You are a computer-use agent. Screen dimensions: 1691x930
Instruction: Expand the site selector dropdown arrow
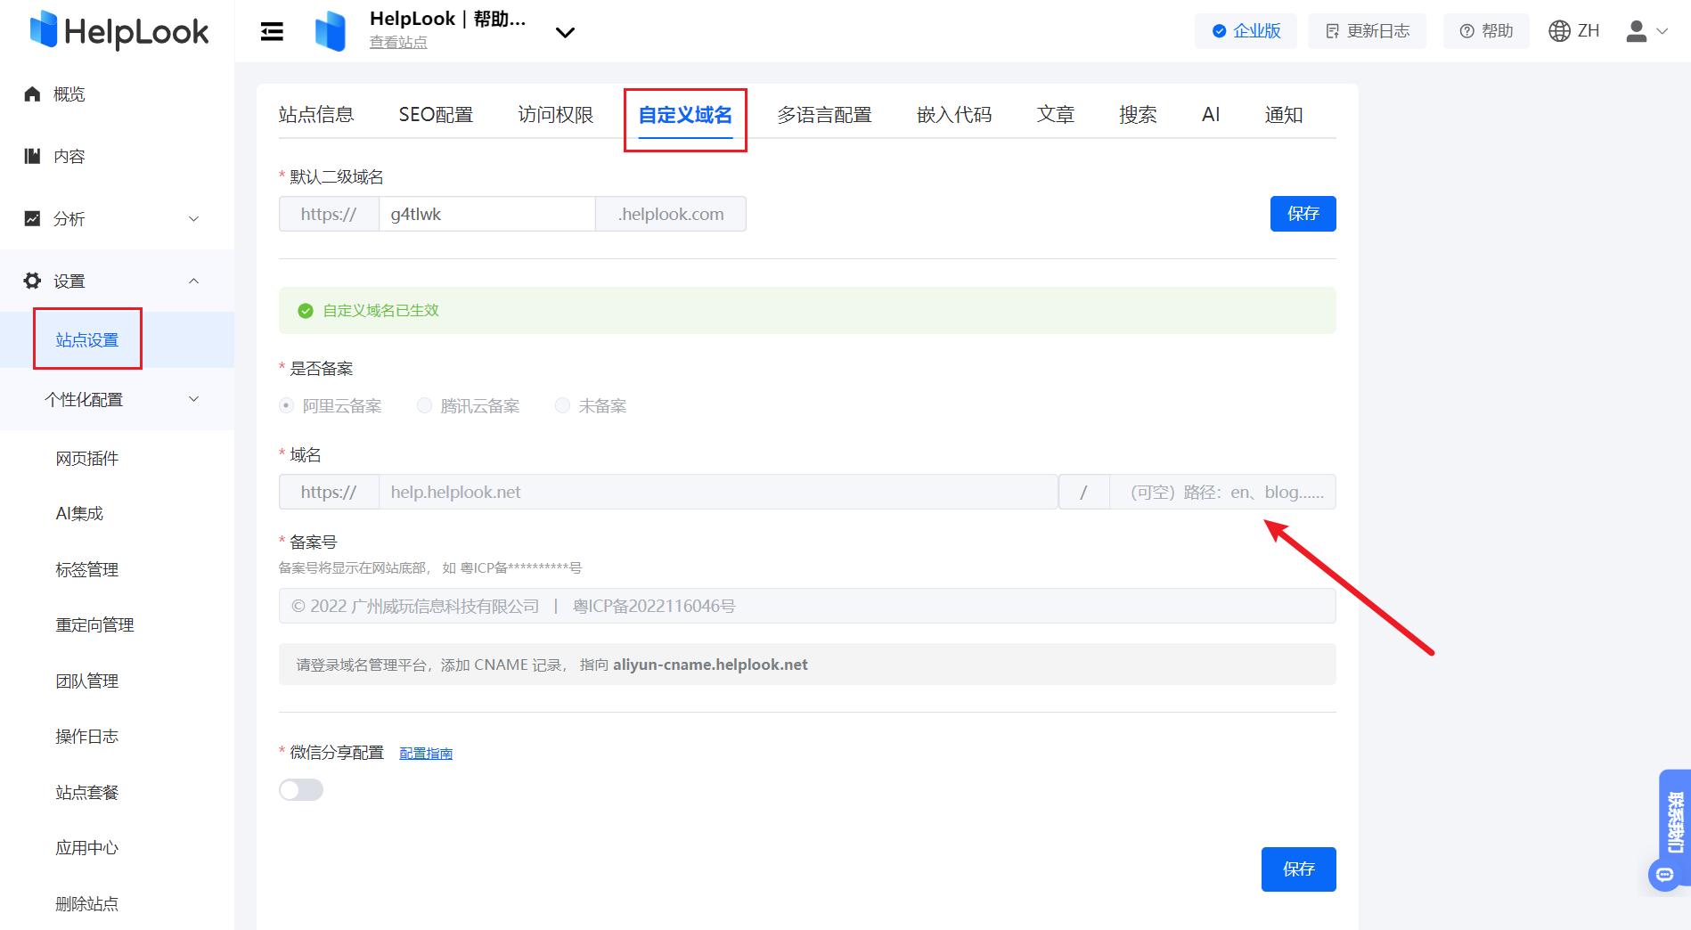click(565, 32)
